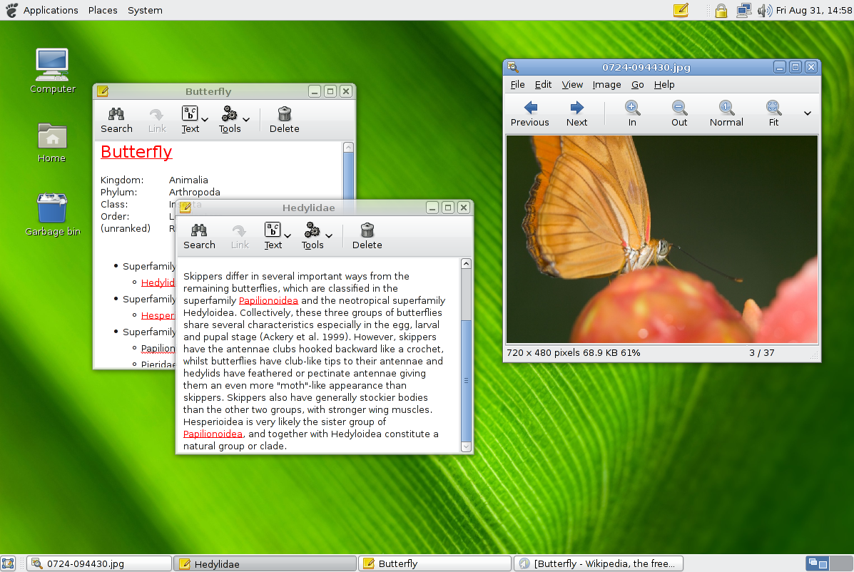The width and height of the screenshot is (854, 572).
Task: Zoom Out in the image viewer
Action: (x=679, y=113)
